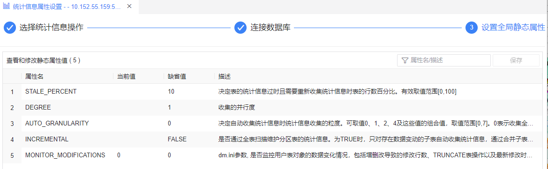Focus the 属性名/描述 filter field
The height and width of the screenshot is (169, 548).
(x=444, y=60)
